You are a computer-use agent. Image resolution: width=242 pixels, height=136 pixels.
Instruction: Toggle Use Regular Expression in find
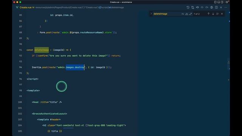(x=191, y=14)
